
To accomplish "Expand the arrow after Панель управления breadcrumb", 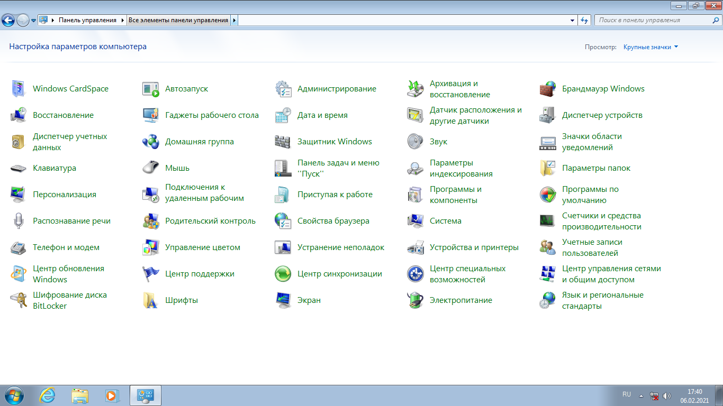I will coord(123,20).
